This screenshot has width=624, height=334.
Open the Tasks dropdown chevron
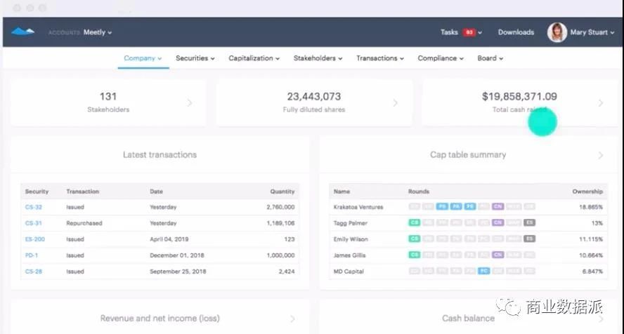tap(480, 32)
